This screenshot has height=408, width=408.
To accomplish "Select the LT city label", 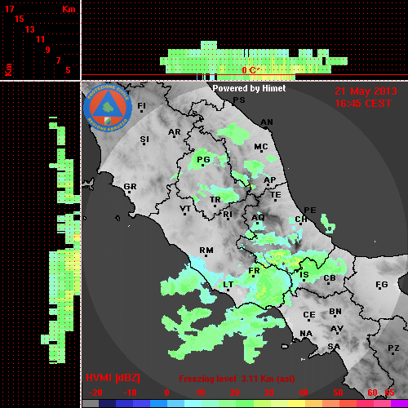I will 228,285.
